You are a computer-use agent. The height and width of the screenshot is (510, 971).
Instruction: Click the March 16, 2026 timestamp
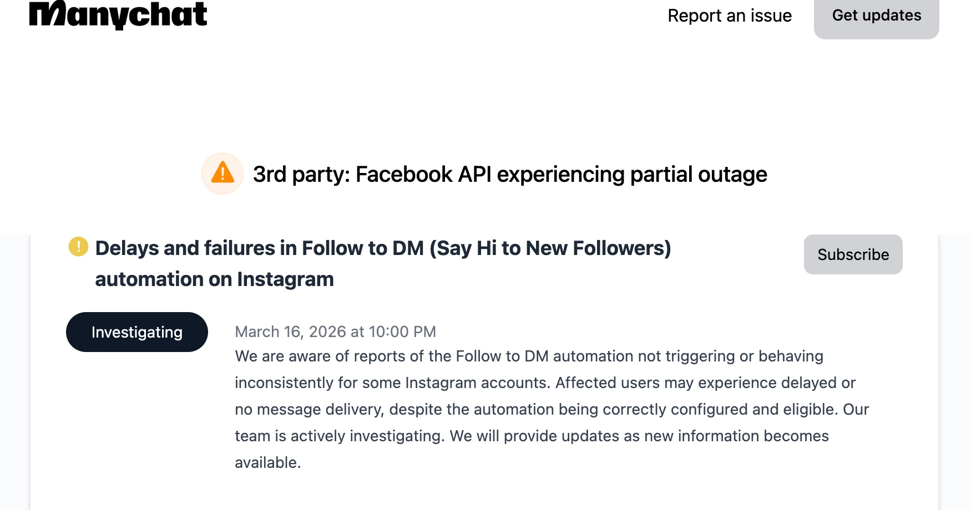coord(335,331)
